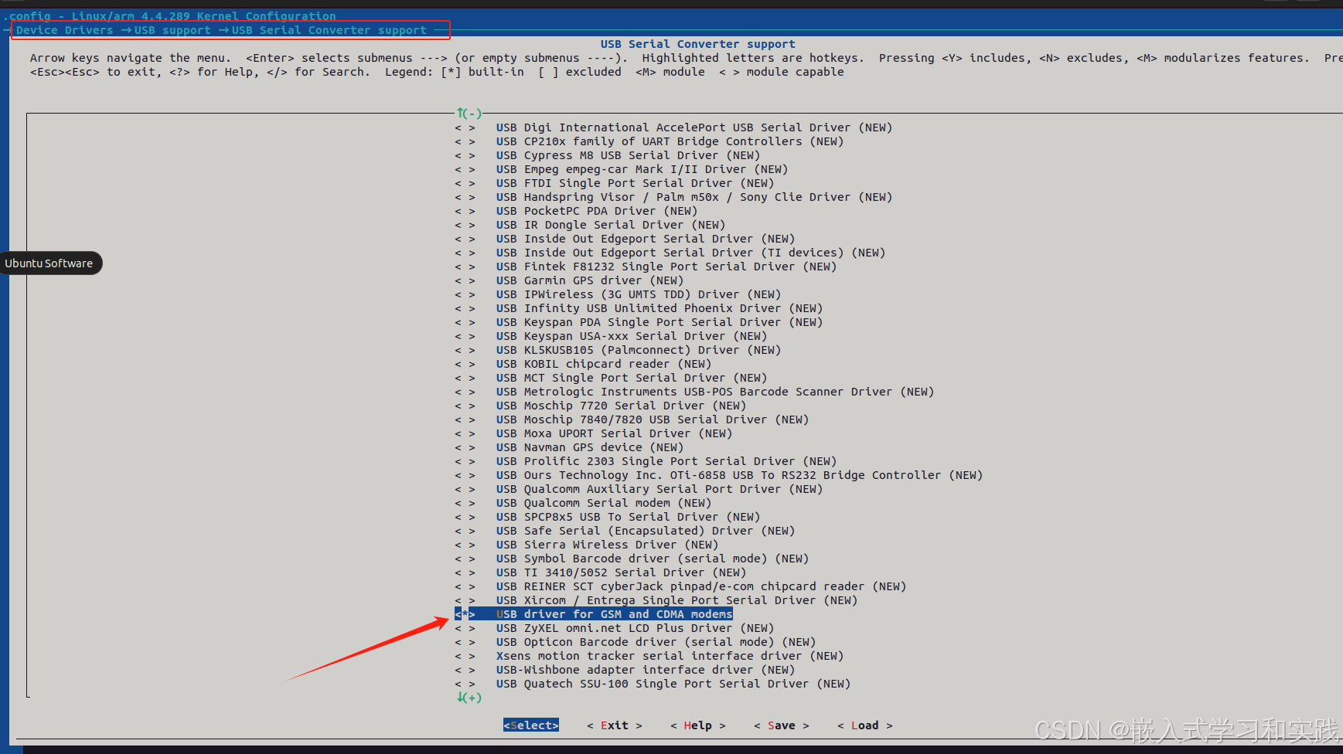This screenshot has height=754, width=1343.
Task: Click the Load button
Action: [865, 725]
